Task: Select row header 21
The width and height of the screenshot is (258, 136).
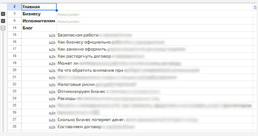Action: pos(15,77)
